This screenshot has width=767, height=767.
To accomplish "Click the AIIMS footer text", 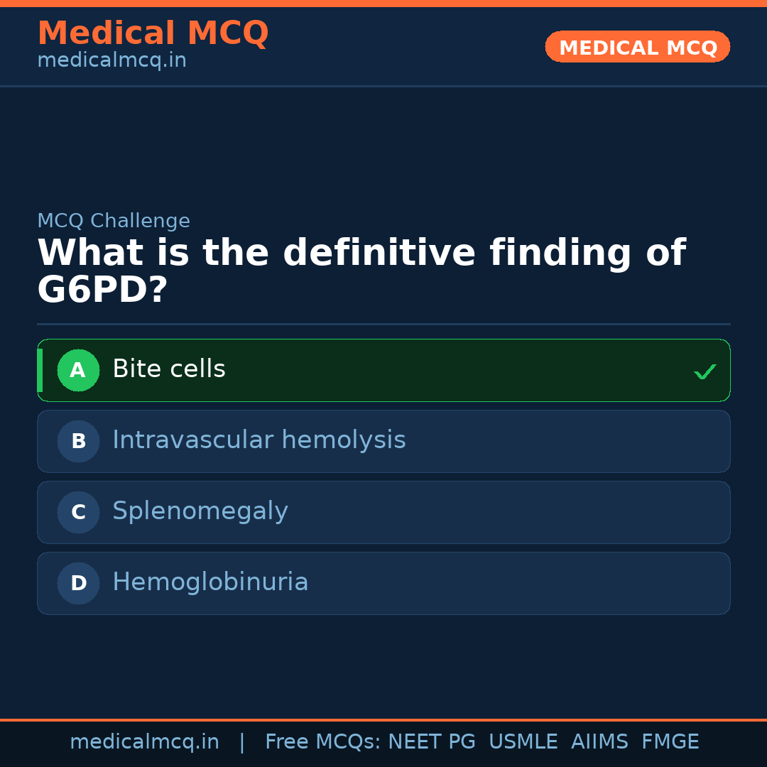I will point(599,742).
